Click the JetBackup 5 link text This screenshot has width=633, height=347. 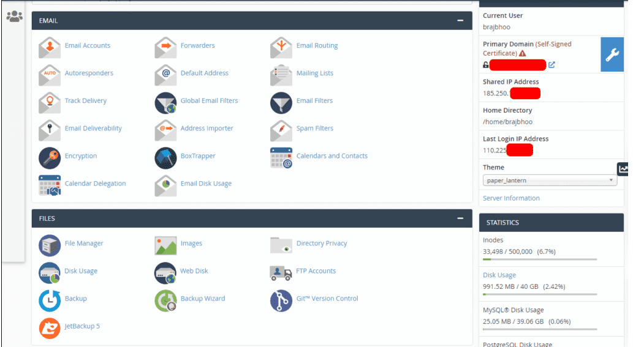tap(82, 326)
